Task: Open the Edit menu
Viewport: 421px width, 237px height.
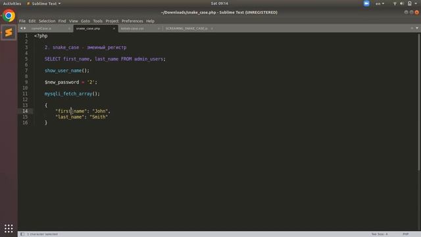Action: 32,21
